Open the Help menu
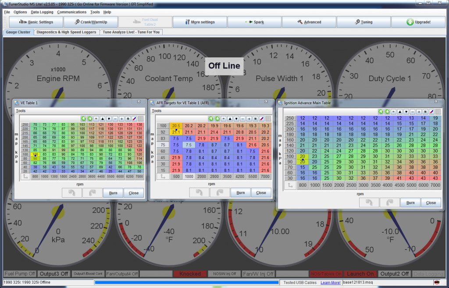The image size is (449, 288). (107, 12)
